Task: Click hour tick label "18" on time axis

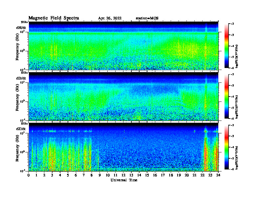Action: (x=171, y=175)
